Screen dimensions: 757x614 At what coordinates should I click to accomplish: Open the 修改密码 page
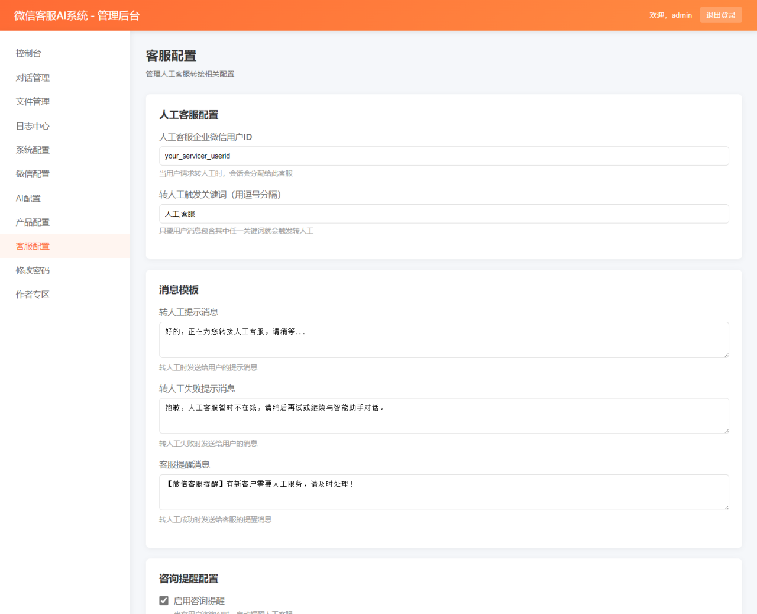[x=33, y=270]
